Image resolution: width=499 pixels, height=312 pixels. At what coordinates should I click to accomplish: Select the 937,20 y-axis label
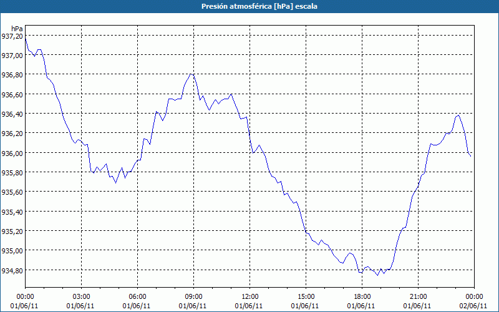(x=11, y=36)
